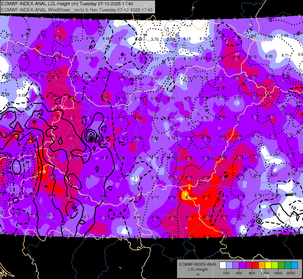Click the grid value 8.97
Image resolution: width=303 pixels, height=279 pixels.
point(275,175)
